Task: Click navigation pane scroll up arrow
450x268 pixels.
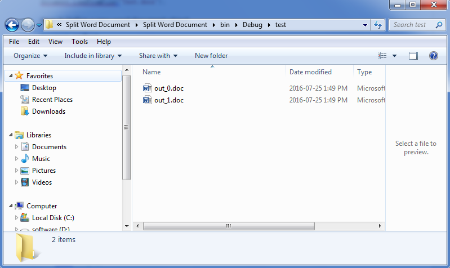Action: click(x=127, y=70)
